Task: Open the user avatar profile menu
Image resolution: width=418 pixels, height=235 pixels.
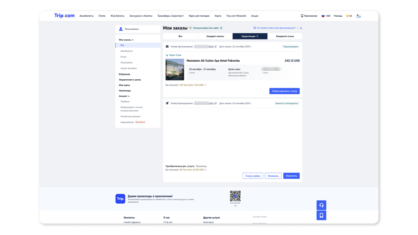Action: point(358,16)
